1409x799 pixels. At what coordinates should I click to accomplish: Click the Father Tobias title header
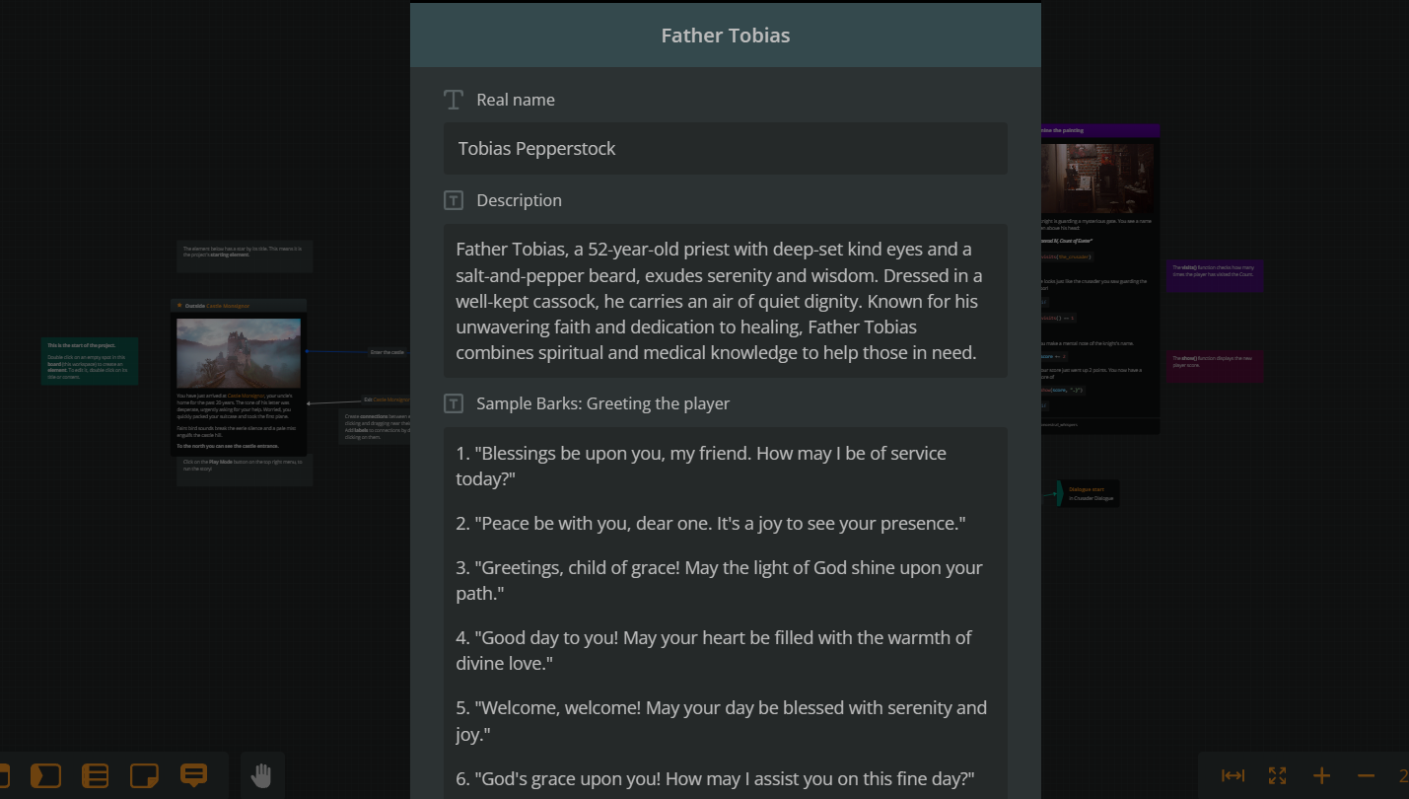click(x=726, y=36)
